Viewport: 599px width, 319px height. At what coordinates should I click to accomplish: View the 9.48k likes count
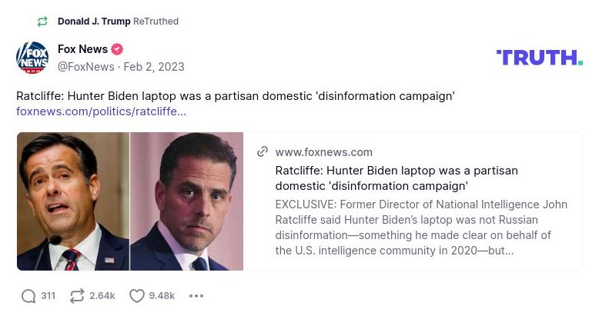(162, 296)
